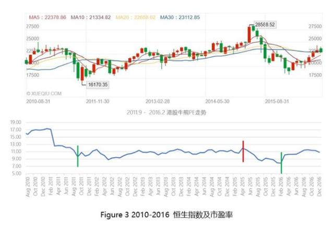The width and height of the screenshot is (334, 227).
Task: Click the right axis 25000 value
Action: coord(315,39)
